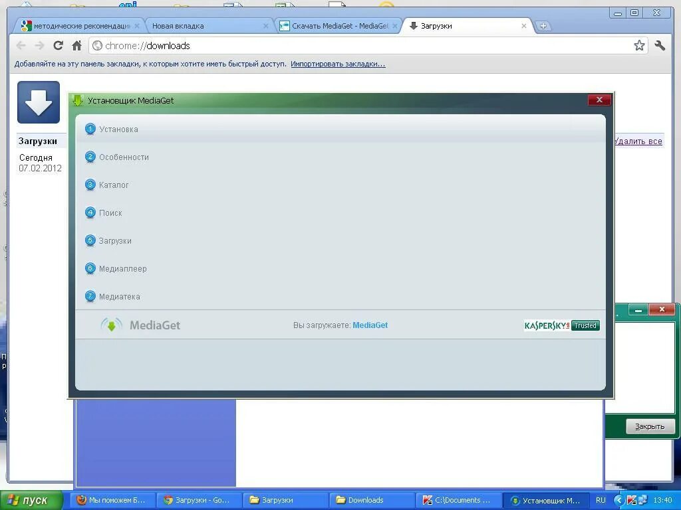This screenshot has height=510, width=681.
Task: Click the blue step 1 numbered circle icon
Action: pyautogui.click(x=90, y=129)
